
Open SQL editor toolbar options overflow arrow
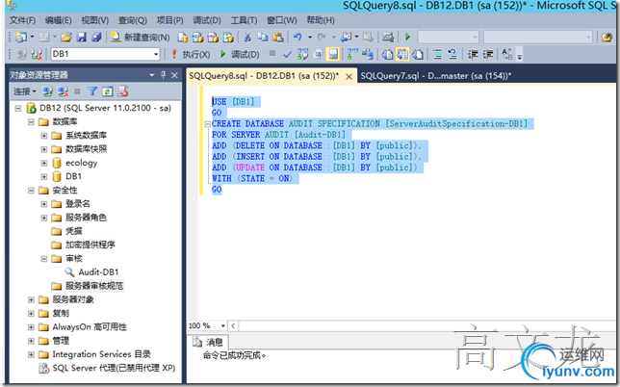click(x=520, y=55)
